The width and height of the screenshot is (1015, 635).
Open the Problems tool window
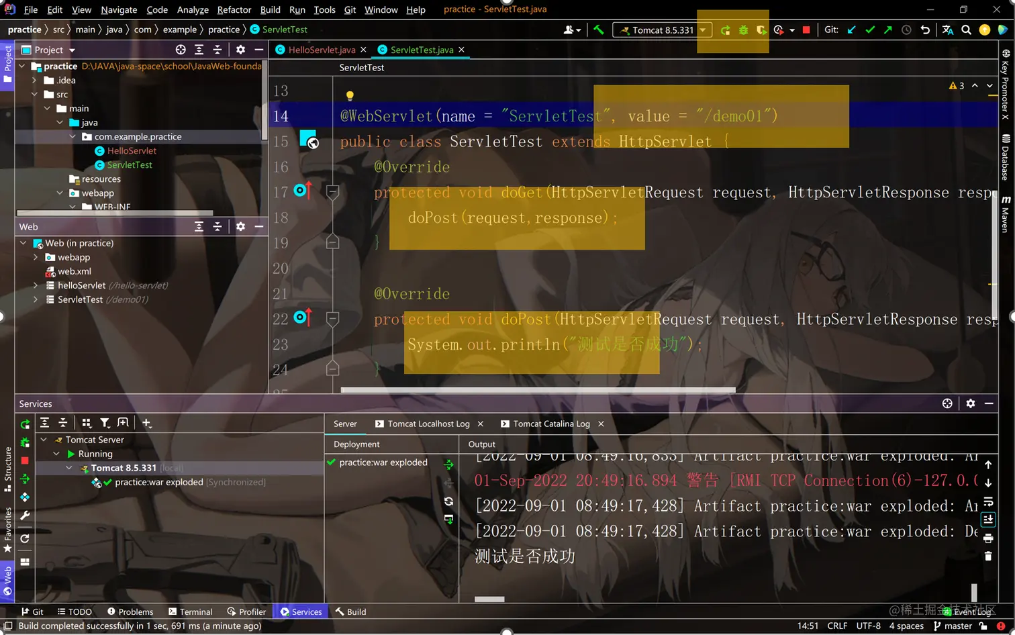(130, 612)
